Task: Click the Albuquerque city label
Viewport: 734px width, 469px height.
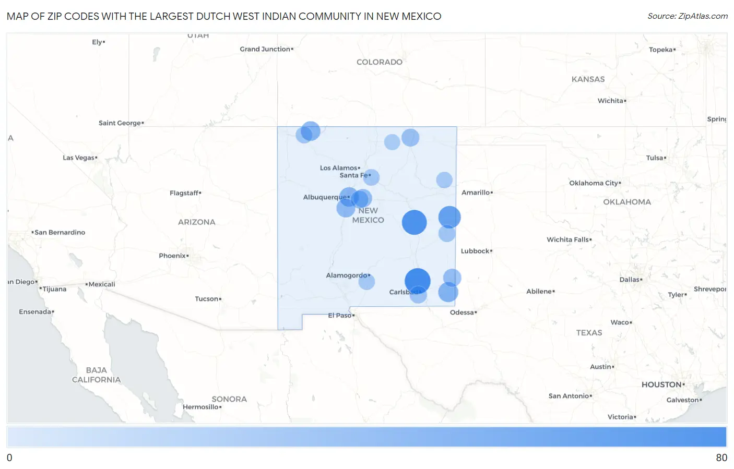Action: (x=326, y=197)
